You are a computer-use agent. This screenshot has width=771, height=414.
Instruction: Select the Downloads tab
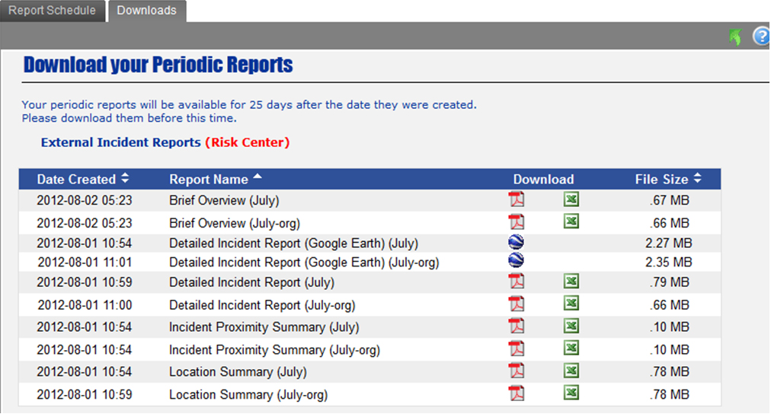(146, 11)
